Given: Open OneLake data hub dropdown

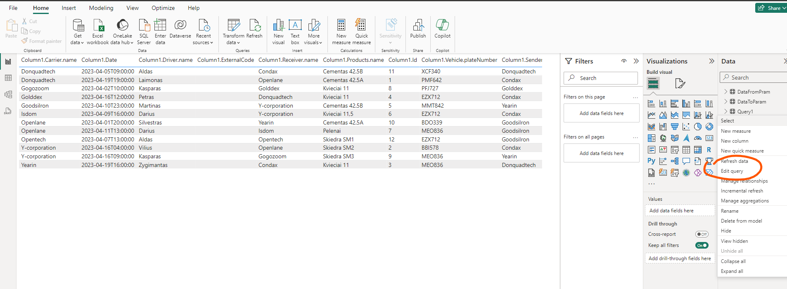Looking at the screenshot, I should coord(122,31).
